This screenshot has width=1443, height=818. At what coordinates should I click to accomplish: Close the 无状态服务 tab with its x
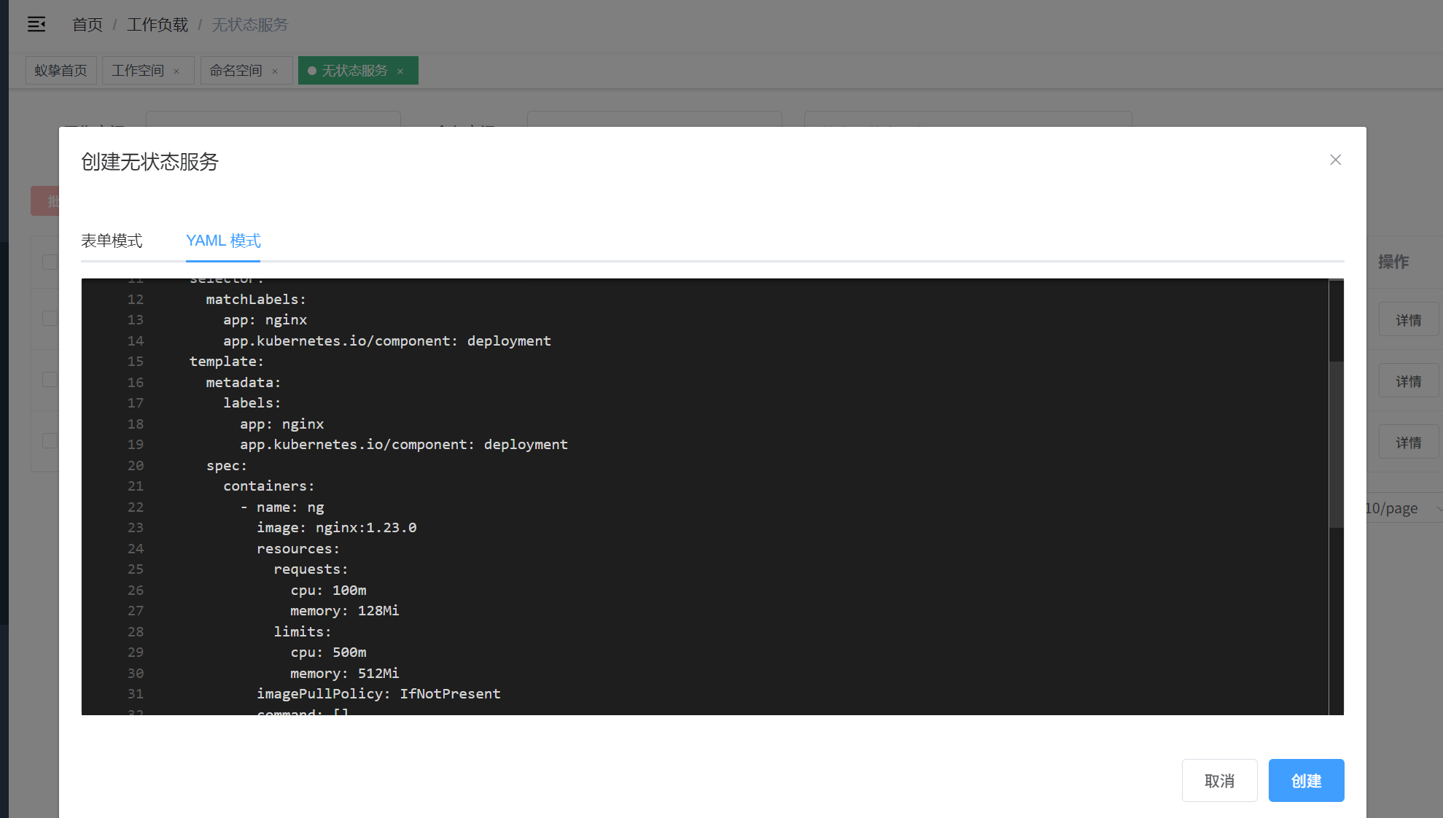point(400,71)
